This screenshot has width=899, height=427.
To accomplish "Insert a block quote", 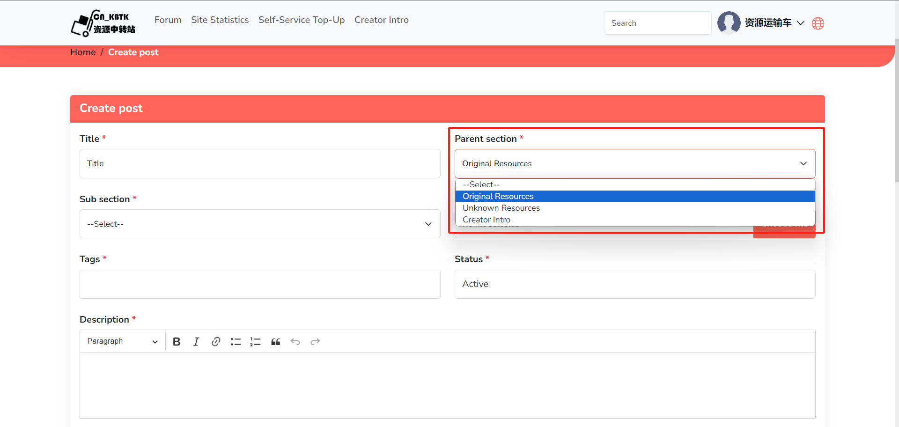I will (x=276, y=342).
